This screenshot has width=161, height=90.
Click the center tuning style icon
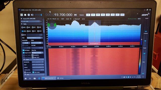[75, 15]
